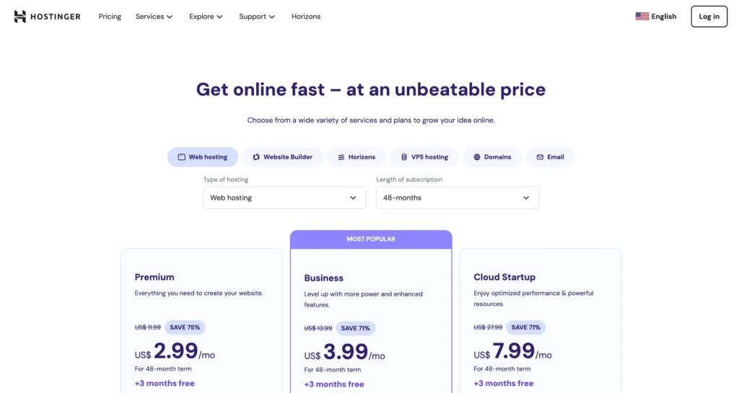Image resolution: width=739 pixels, height=393 pixels.
Task: Click the Cloud Startup plan heading
Action: tap(504, 277)
